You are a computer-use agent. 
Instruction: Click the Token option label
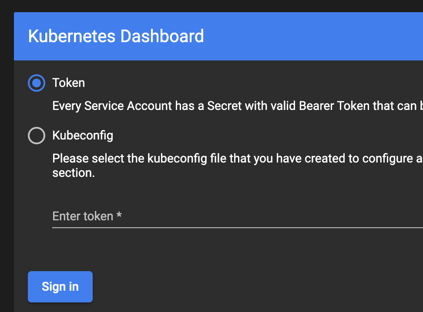(x=68, y=83)
